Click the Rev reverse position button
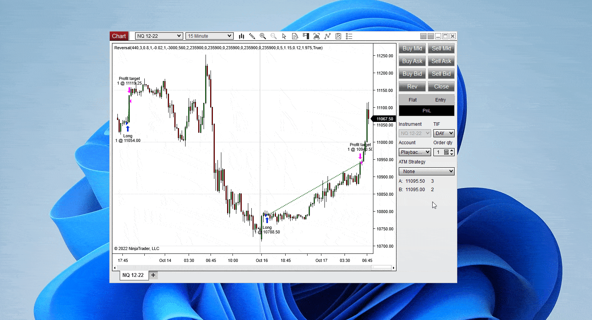Screen dimensions: 592x320 click(x=412, y=87)
